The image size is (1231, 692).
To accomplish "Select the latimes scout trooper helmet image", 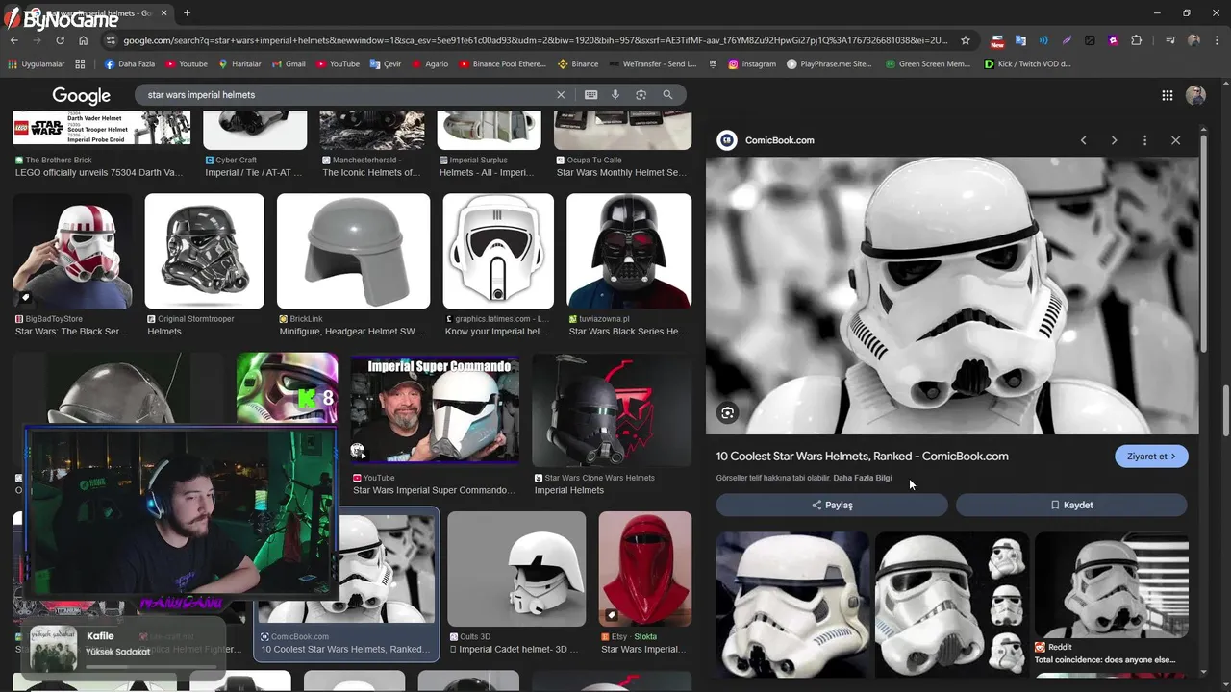I will coord(498,251).
